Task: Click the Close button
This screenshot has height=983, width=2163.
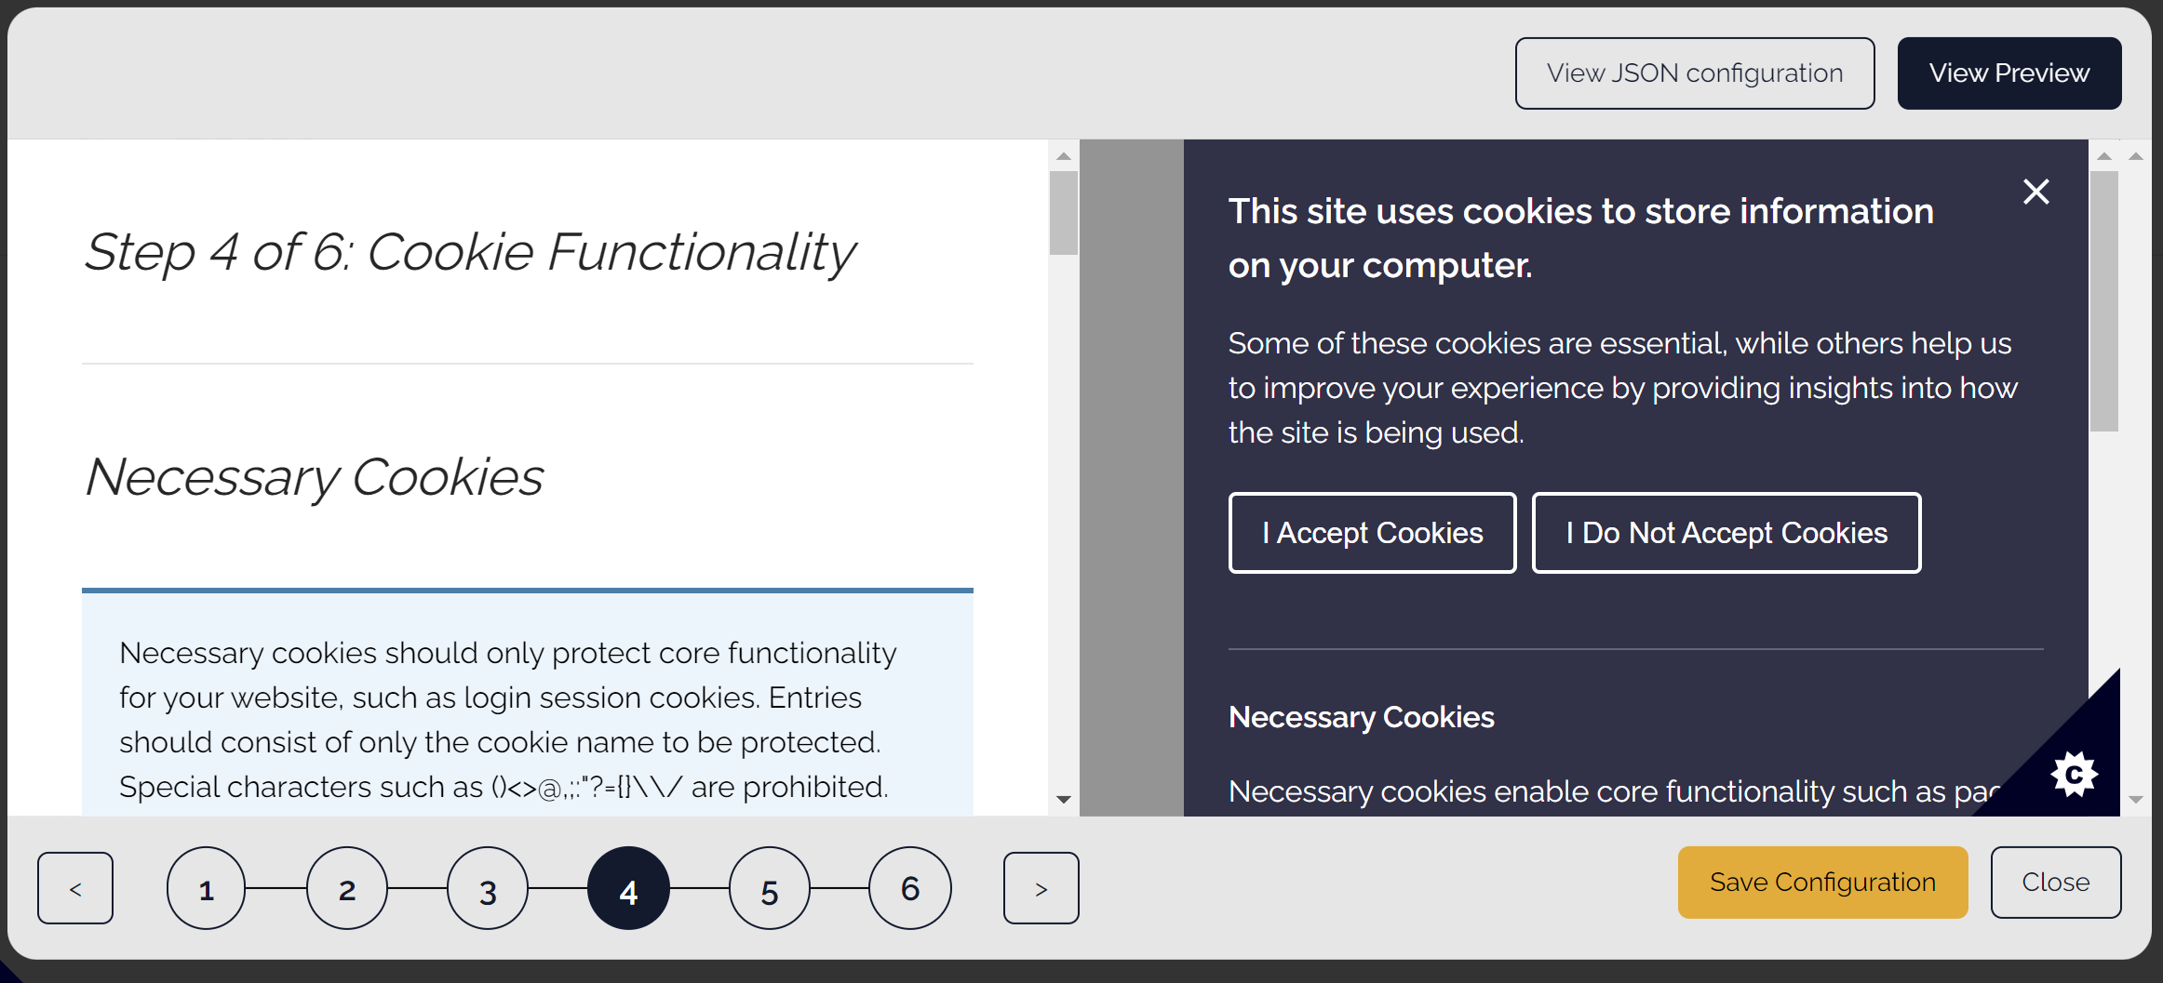Action: click(2056, 883)
